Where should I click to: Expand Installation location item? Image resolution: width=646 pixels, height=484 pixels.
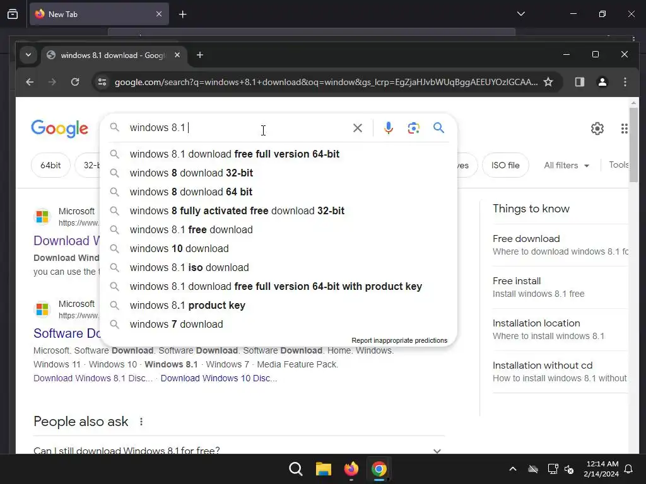(x=560, y=329)
